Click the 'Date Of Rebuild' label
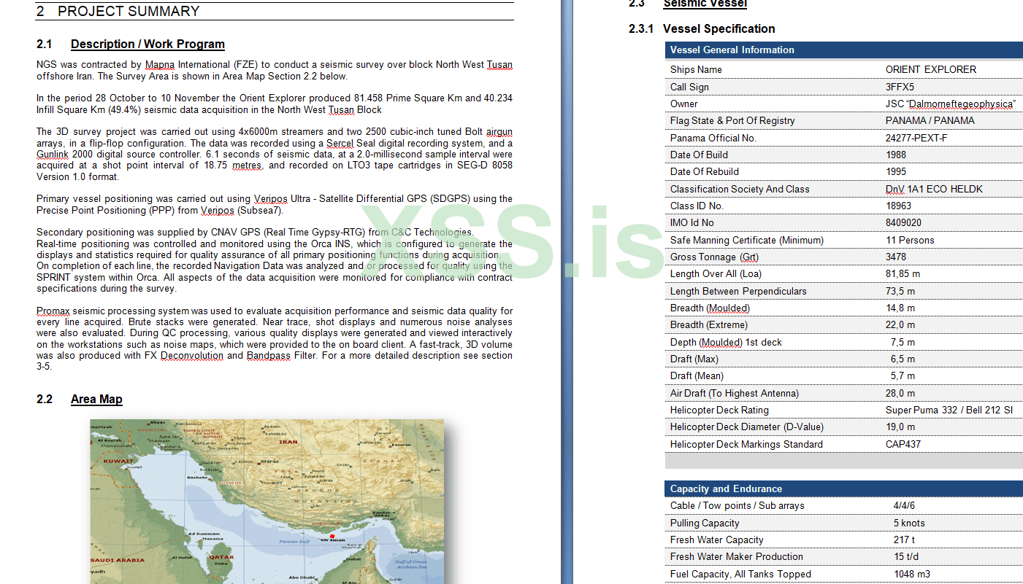The width and height of the screenshot is (1023, 584). (705, 171)
